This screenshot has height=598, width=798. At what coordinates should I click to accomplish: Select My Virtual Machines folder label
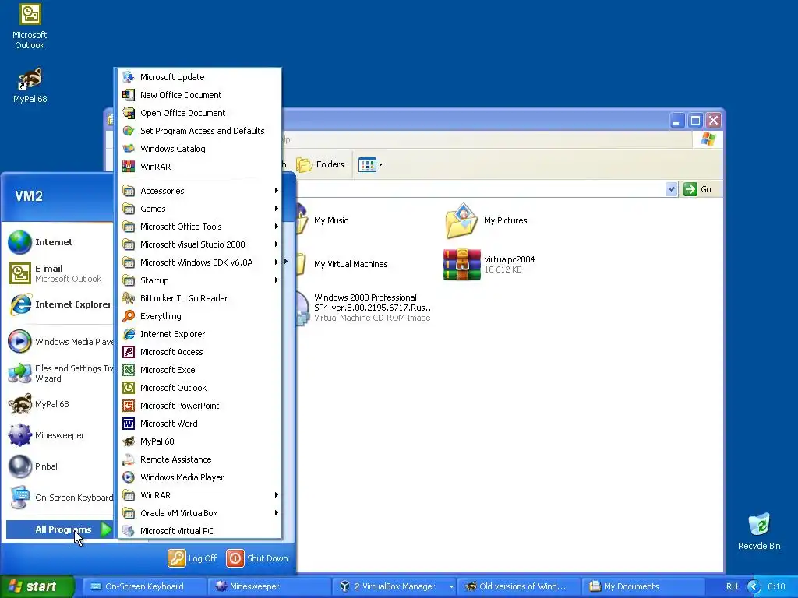[351, 264]
